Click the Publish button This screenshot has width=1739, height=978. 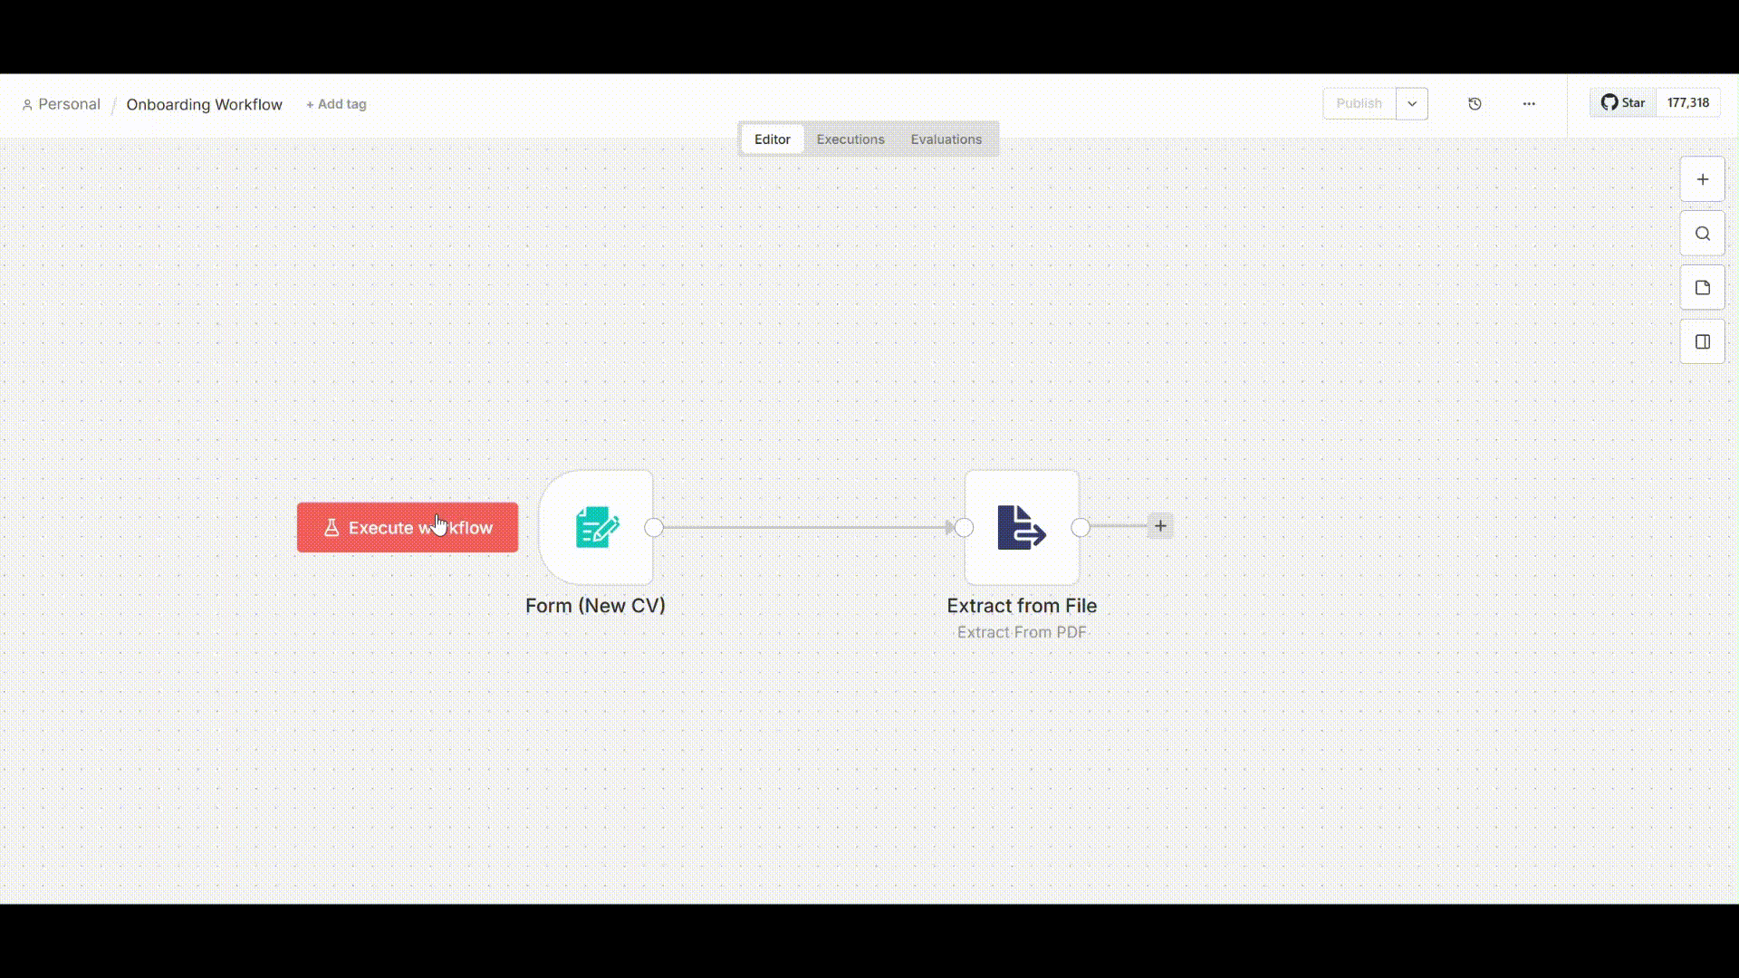coord(1359,104)
